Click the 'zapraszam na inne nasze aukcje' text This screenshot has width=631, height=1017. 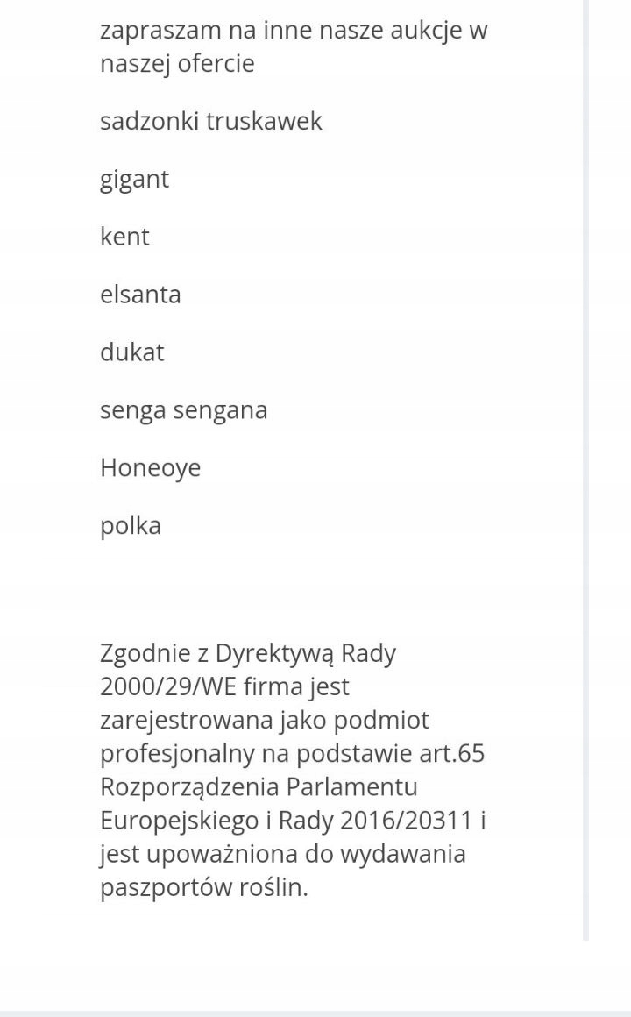point(280,31)
